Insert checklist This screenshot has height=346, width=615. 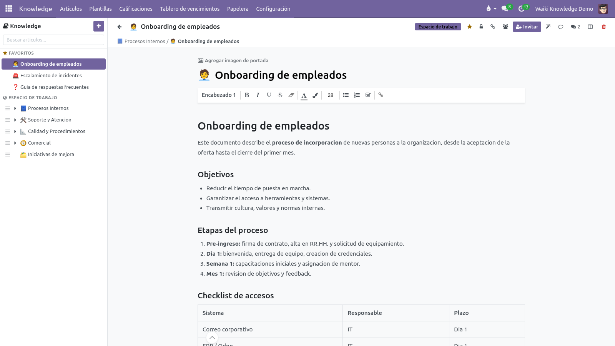pos(368,95)
